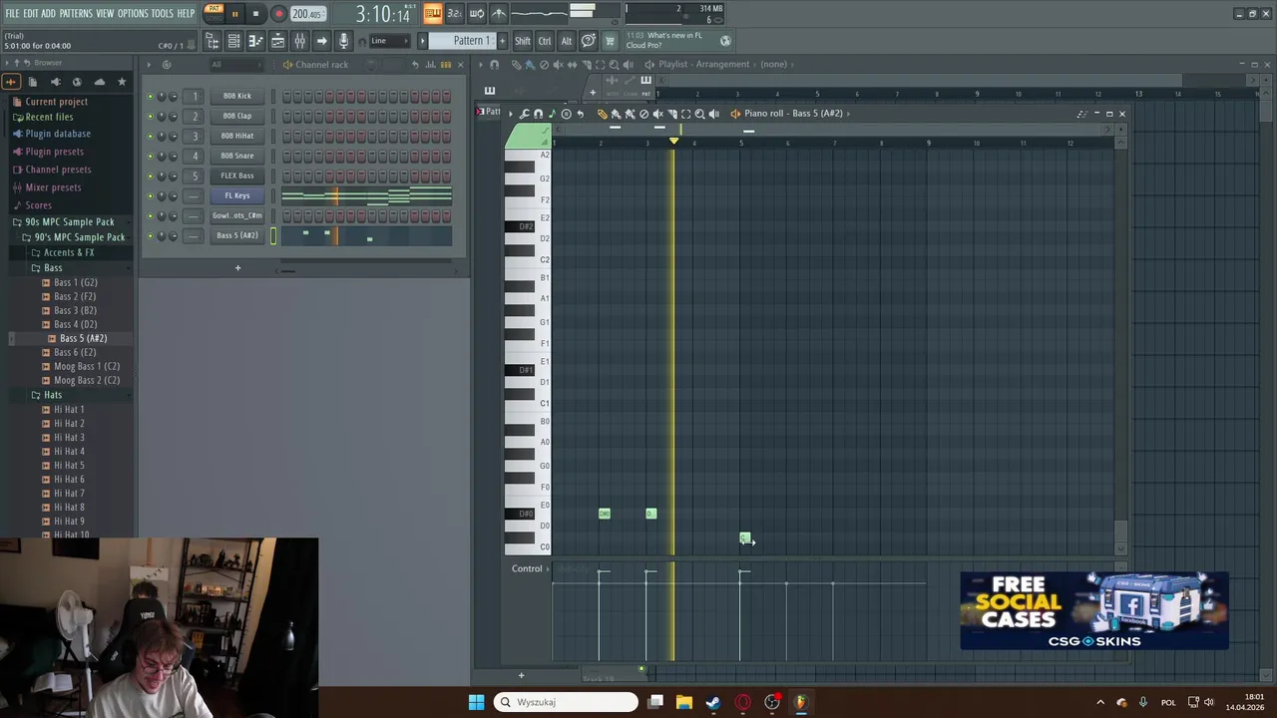The height and width of the screenshot is (718, 1277).
Task: Click the Channel rack swing knob
Action: (370, 65)
